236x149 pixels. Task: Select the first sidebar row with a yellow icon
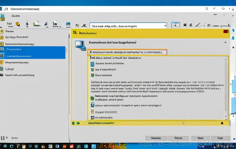[x=33, y=31]
